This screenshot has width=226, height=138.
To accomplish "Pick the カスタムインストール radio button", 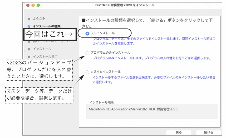I will click(x=87, y=72).
